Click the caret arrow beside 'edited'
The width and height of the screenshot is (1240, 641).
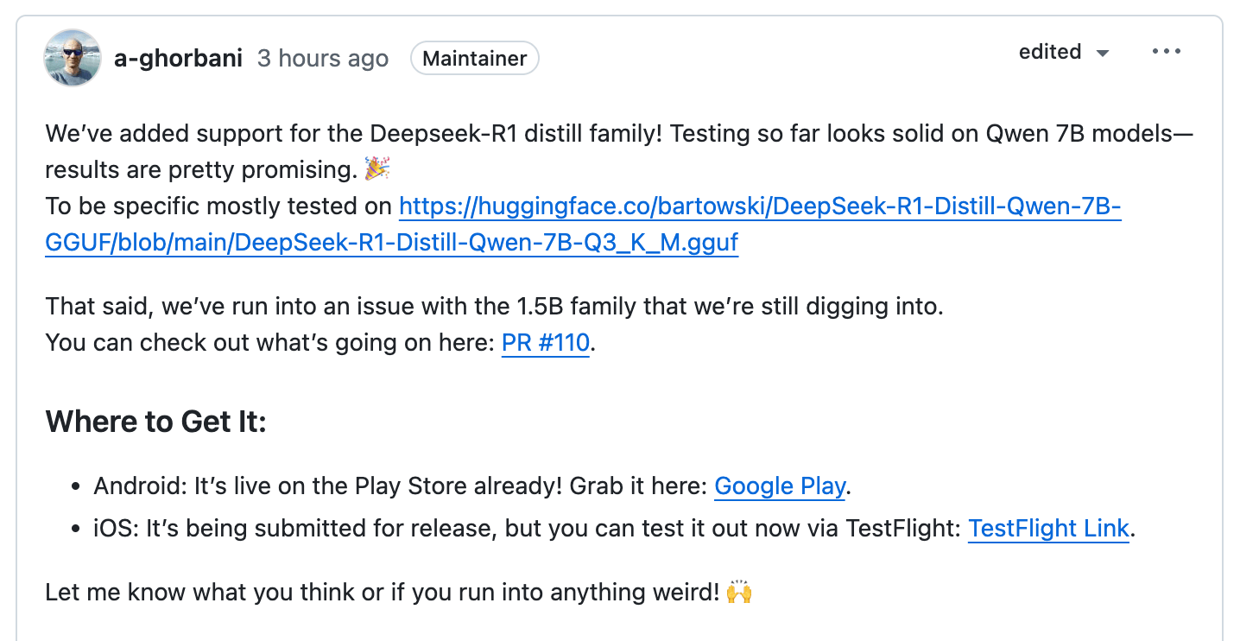1102,54
